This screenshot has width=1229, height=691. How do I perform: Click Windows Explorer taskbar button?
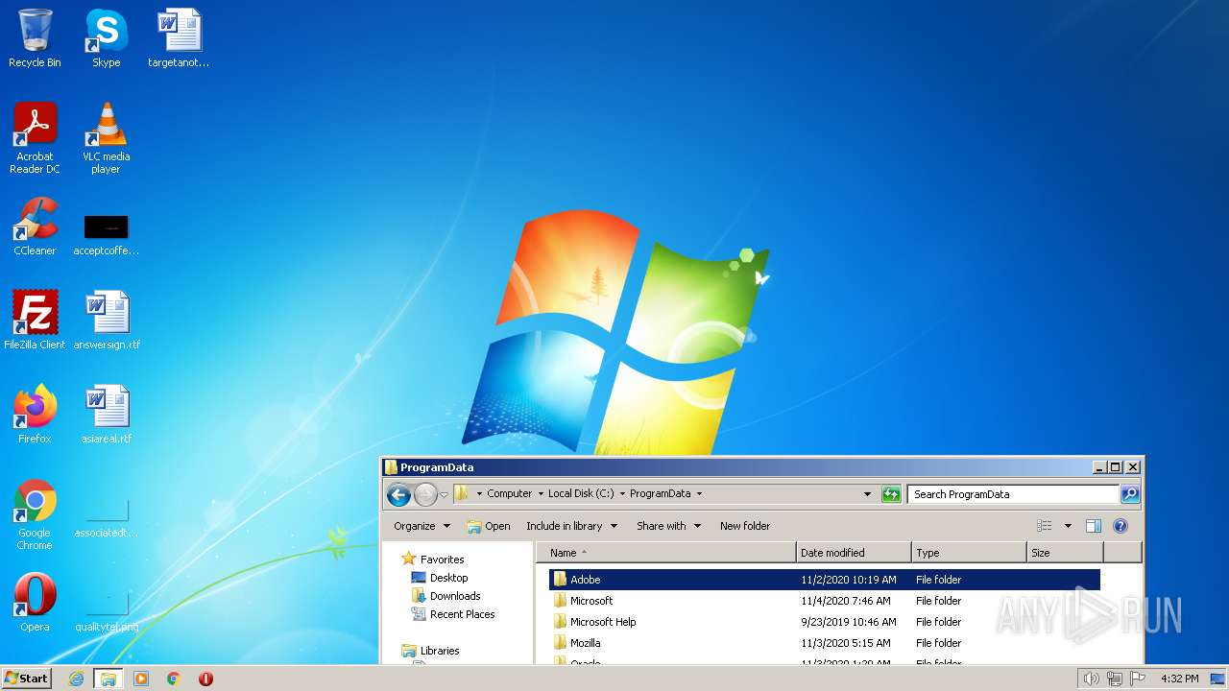point(108,679)
